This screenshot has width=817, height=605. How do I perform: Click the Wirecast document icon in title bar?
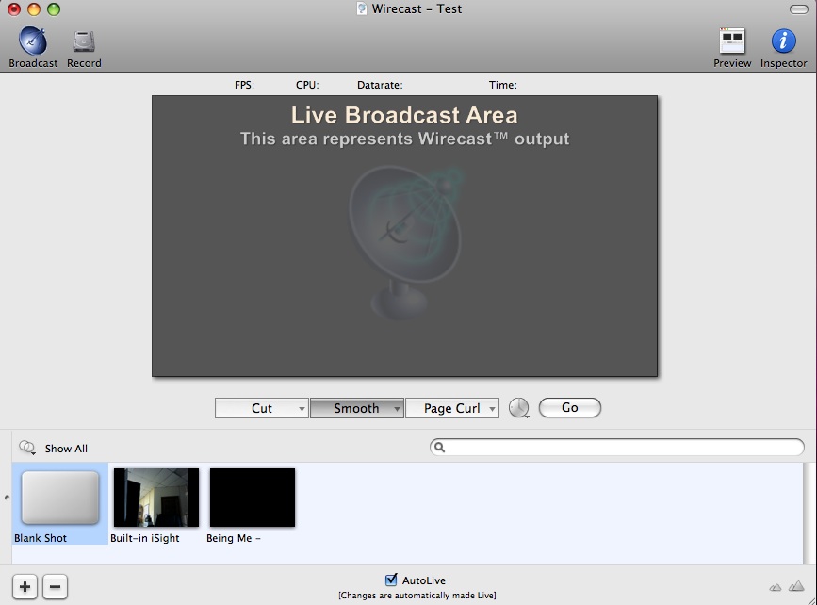coord(362,8)
